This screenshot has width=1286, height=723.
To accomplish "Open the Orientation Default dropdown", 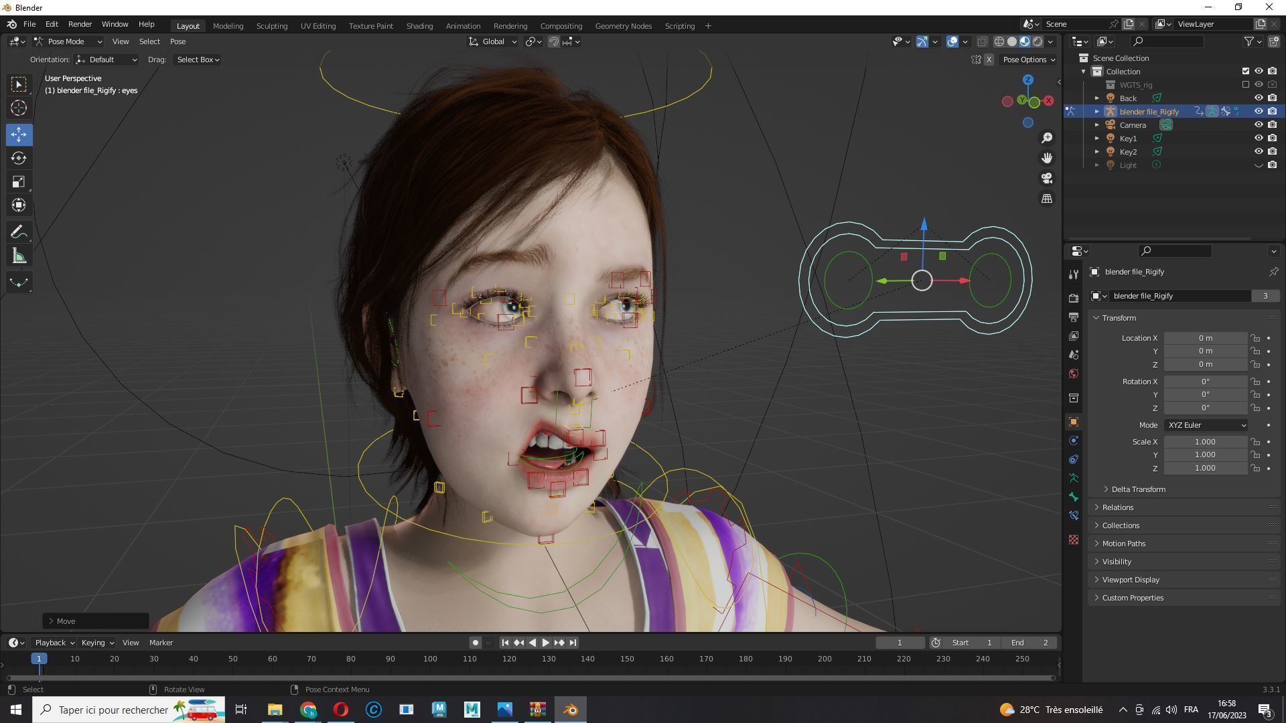I will (x=106, y=60).
